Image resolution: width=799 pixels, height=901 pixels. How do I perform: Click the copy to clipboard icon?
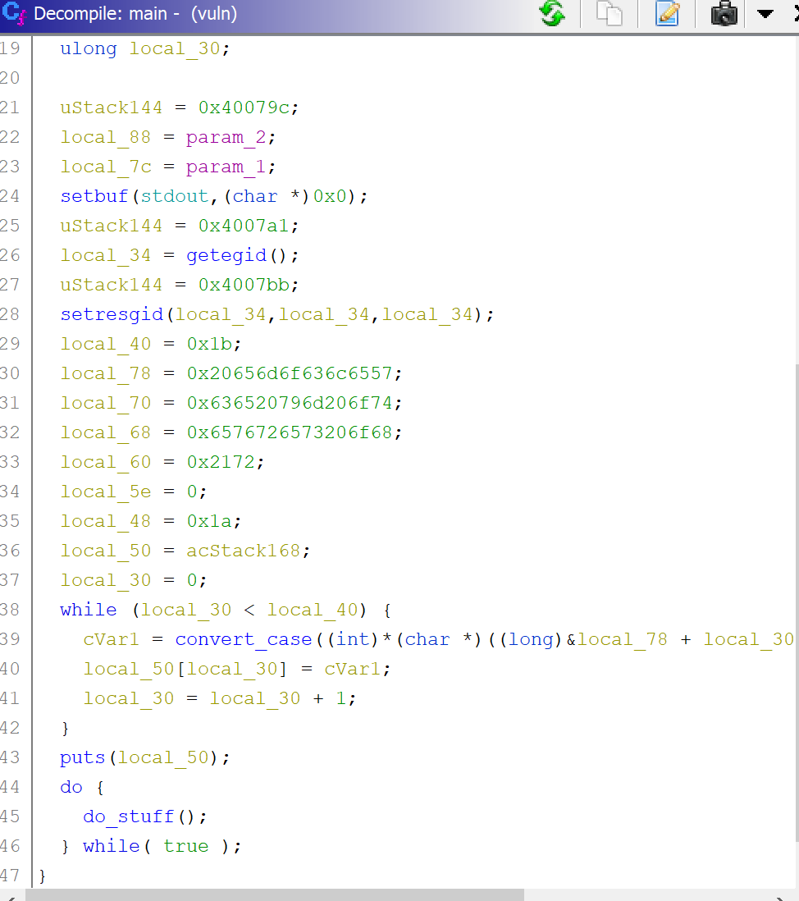pos(610,14)
